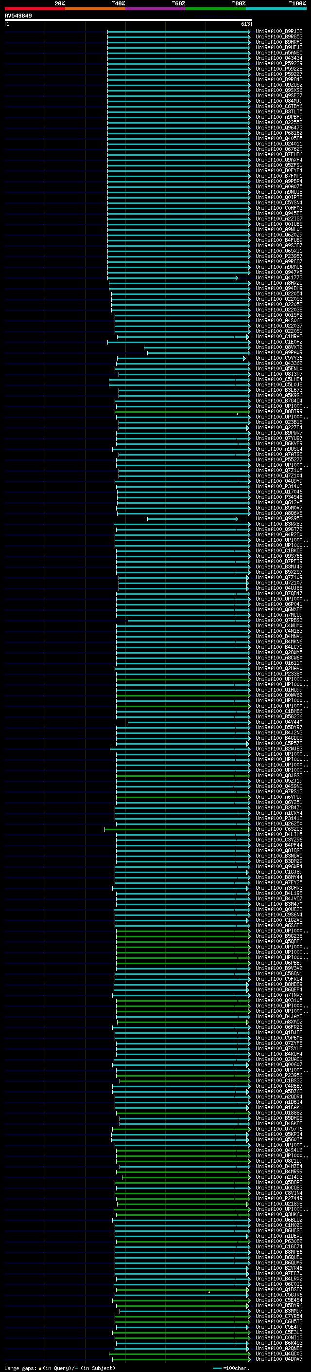Select hit label UniRef100_B9RG53
Screen dimensions: 311x1372
pos(278,37)
